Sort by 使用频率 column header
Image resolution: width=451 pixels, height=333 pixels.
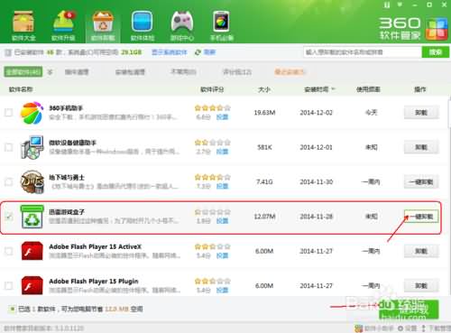368,89
